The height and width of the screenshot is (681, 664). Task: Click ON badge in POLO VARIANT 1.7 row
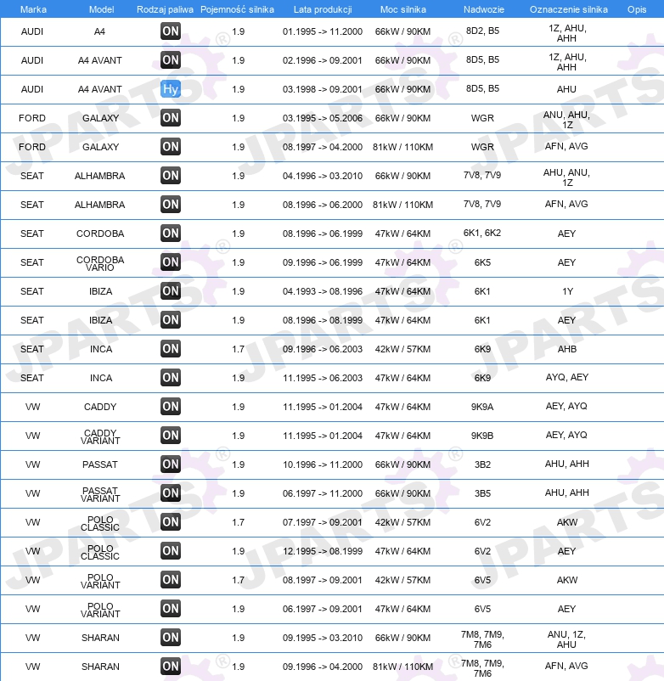(x=170, y=580)
